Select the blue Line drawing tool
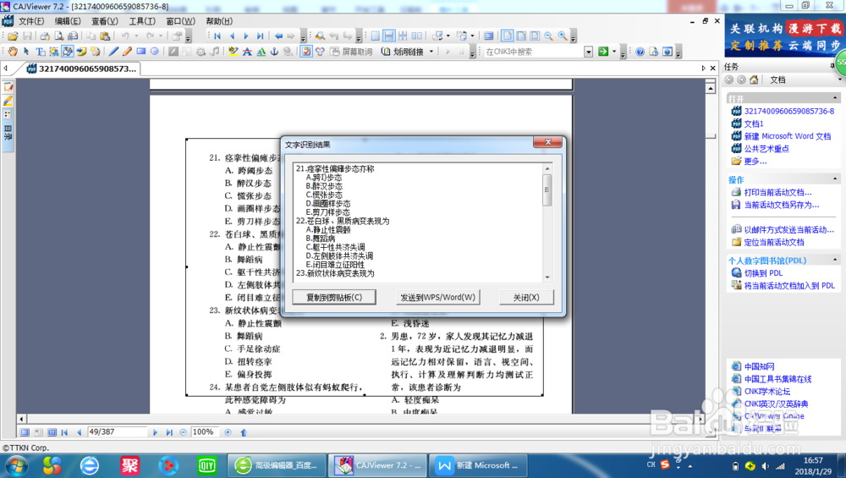The width and height of the screenshot is (846, 478). tap(113, 52)
